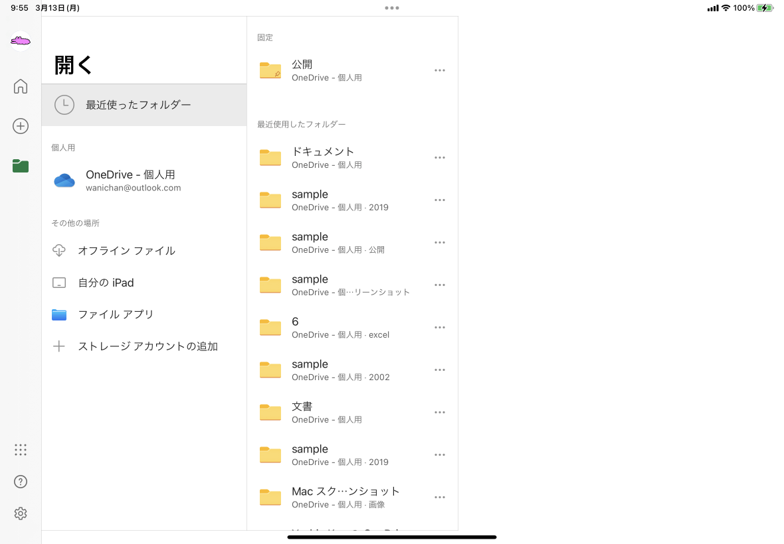
Task: Tap the Home icon in sidebar
Action: pos(21,86)
